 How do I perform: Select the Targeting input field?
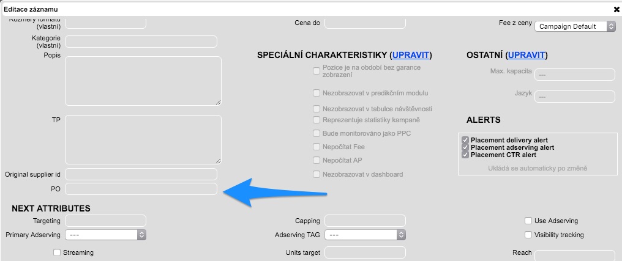coord(105,221)
